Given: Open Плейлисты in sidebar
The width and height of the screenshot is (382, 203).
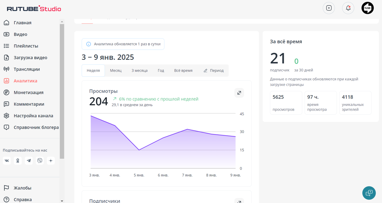Looking at the screenshot, I should pyautogui.click(x=26, y=46).
